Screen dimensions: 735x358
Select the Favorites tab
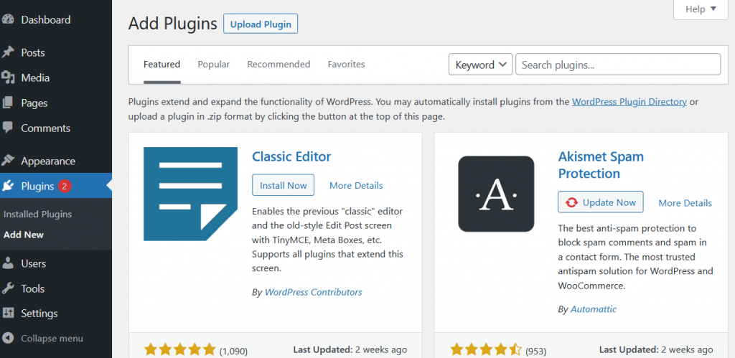pyautogui.click(x=346, y=65)
